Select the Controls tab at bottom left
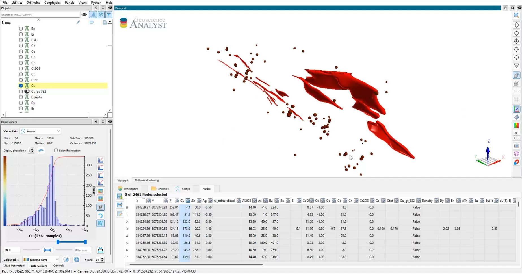Viewport: 522px width, 274px height. click(x=58, y=266)
